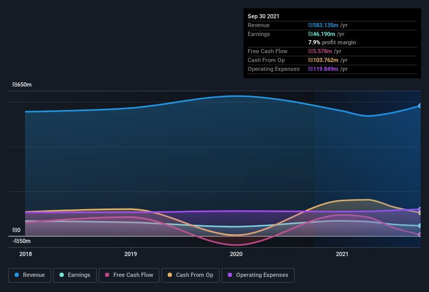429x292 pixels.
Task: Click the Free Cash Flow label in tooltip
Action: click(268, 51)
